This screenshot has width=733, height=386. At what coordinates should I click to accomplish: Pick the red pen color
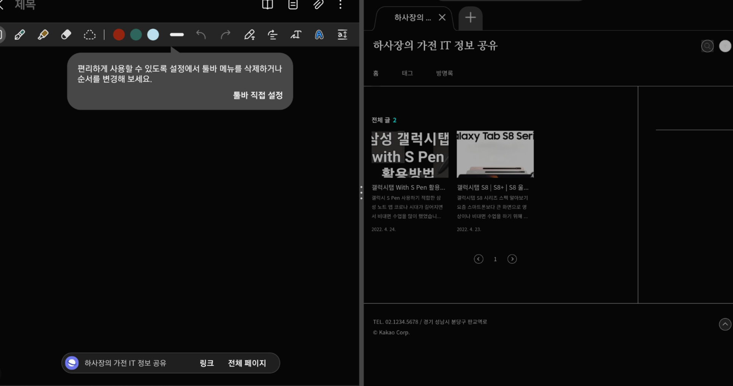point(119,35)
